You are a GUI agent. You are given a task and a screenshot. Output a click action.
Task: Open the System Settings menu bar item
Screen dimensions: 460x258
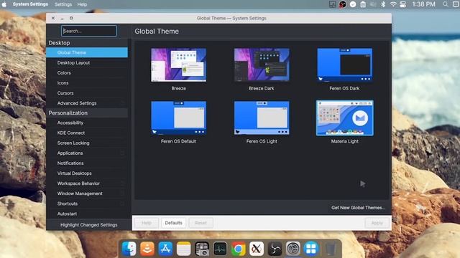pos(30,4)
